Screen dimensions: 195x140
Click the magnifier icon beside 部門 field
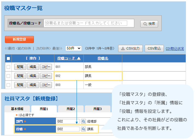(83, 121)
